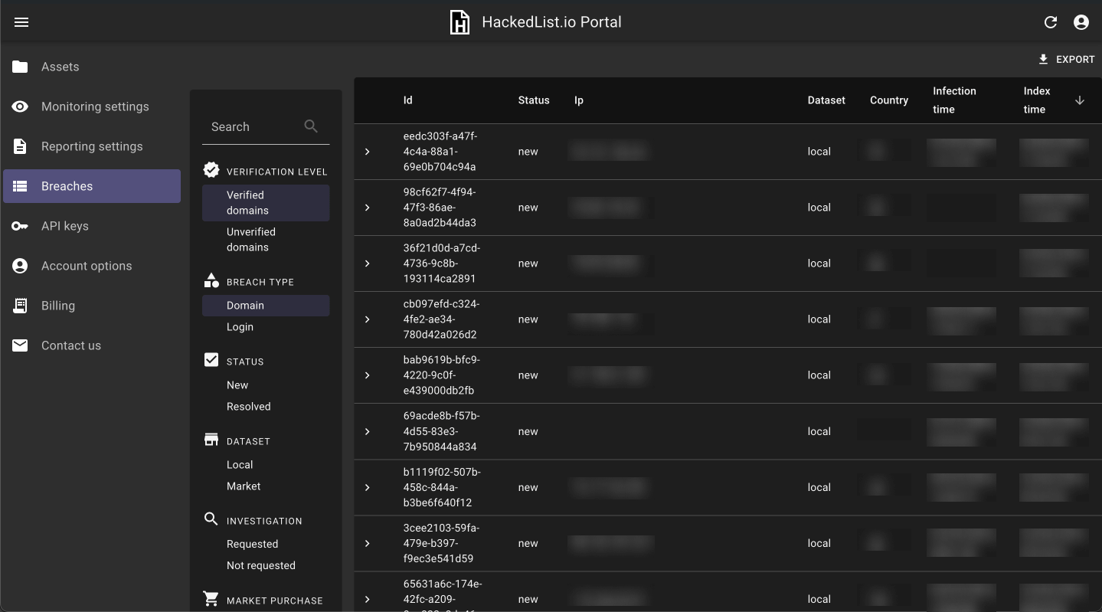Open the Contact us page
The height and width of the screenshot is (612, 1102).
point(92,345)
